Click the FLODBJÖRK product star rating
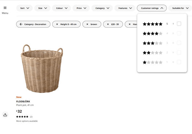Viewport: 192px width, 134px height. pyautogui.click(x=22, y=117)
